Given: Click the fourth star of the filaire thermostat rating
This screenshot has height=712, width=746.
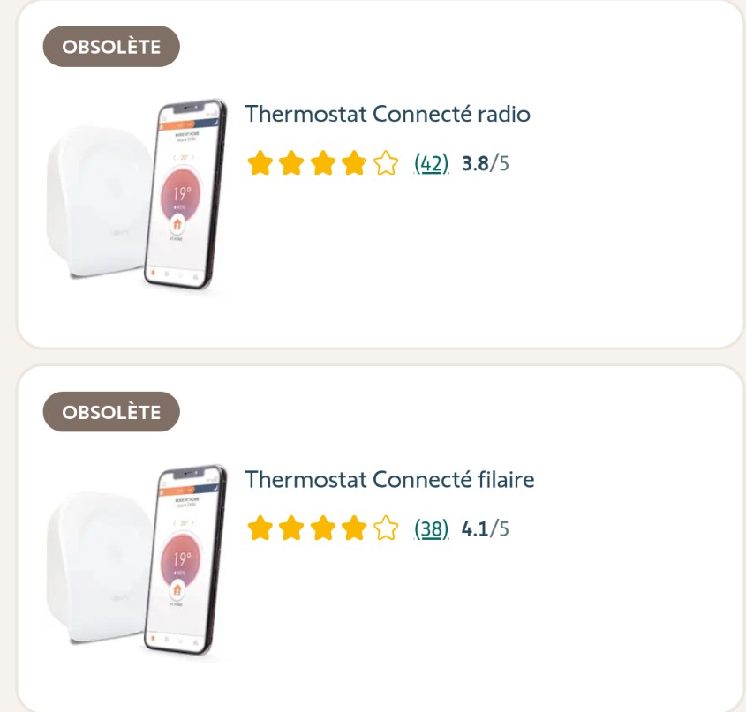Looking at the screenshot, I should coord(353,529).
